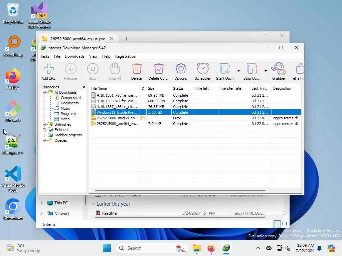Click the Delete Completed toolbar icon
This screenshot has width=342, height=256.
pyautogui.click(x=159, y=69)
